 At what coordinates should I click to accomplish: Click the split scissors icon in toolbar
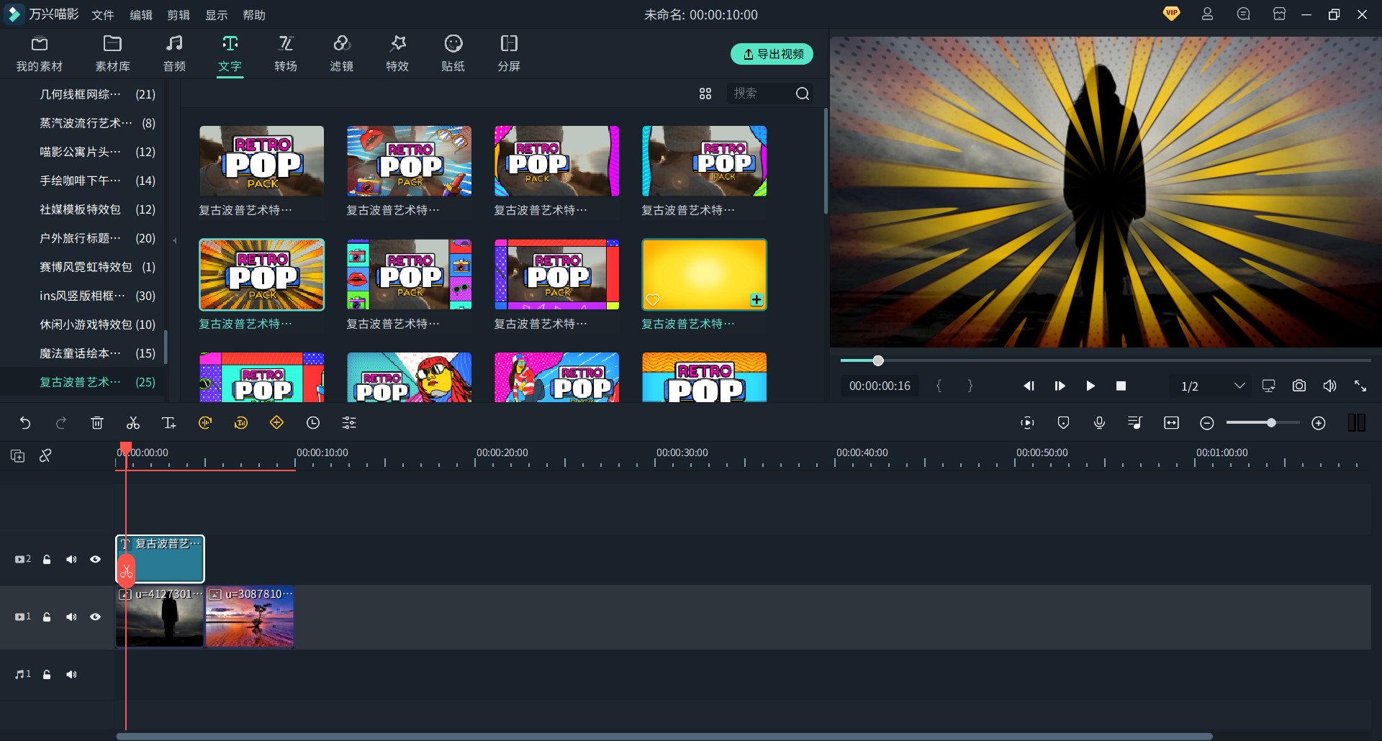(133, 423)
